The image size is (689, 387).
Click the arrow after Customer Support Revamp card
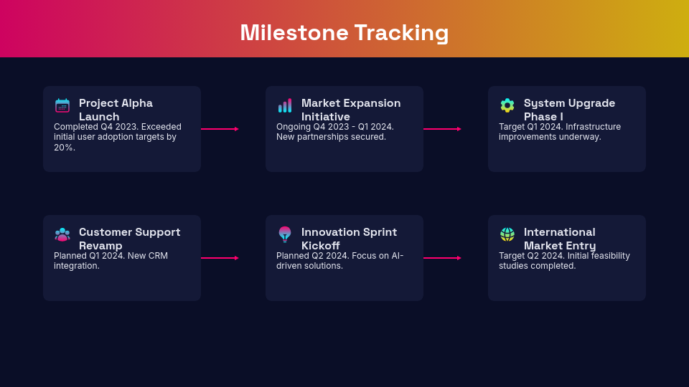[x=220, y=258]
